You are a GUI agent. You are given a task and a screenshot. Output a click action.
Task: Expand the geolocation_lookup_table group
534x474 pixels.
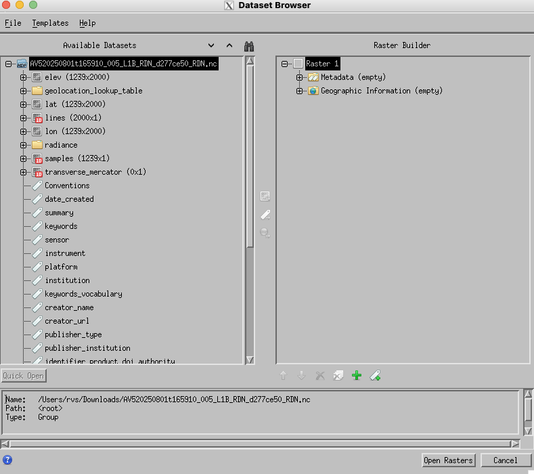23,91
